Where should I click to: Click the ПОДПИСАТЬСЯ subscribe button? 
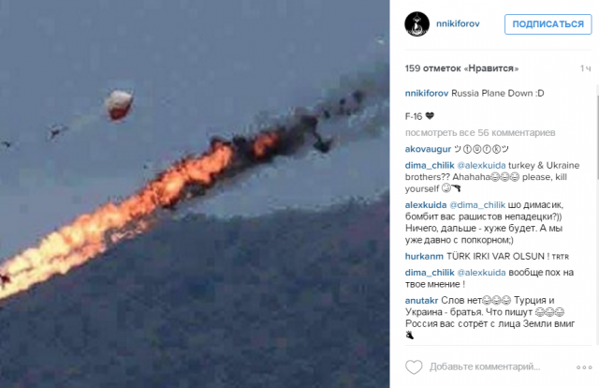548,24
